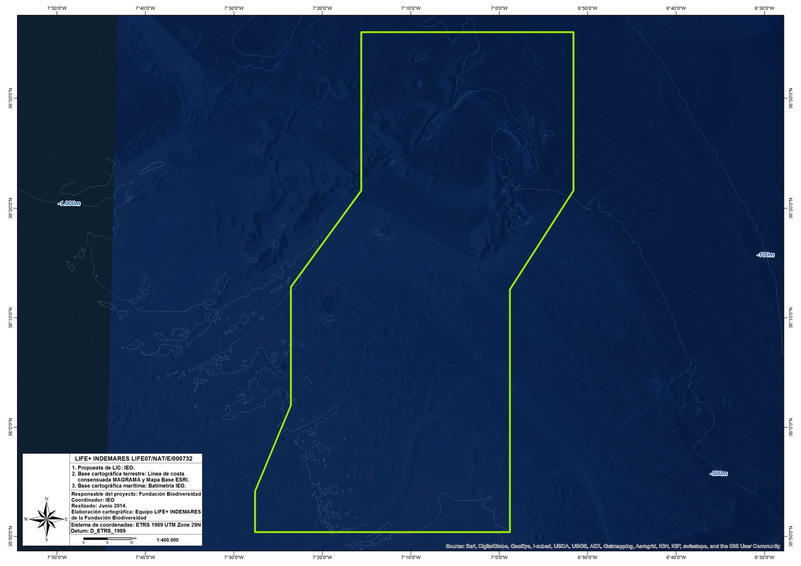Click the "Realizado: Junio 2014" text
This screenshot has height=566, width=801.
click(99, 506)
